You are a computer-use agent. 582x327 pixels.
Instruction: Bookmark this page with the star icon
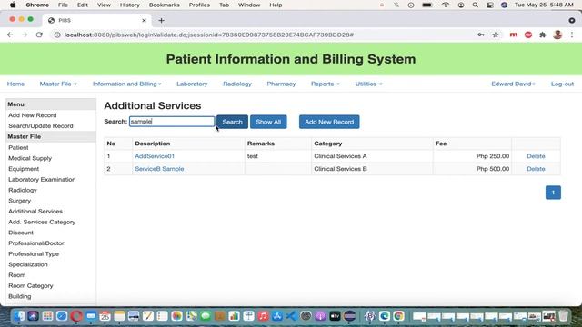click(496, 35)
